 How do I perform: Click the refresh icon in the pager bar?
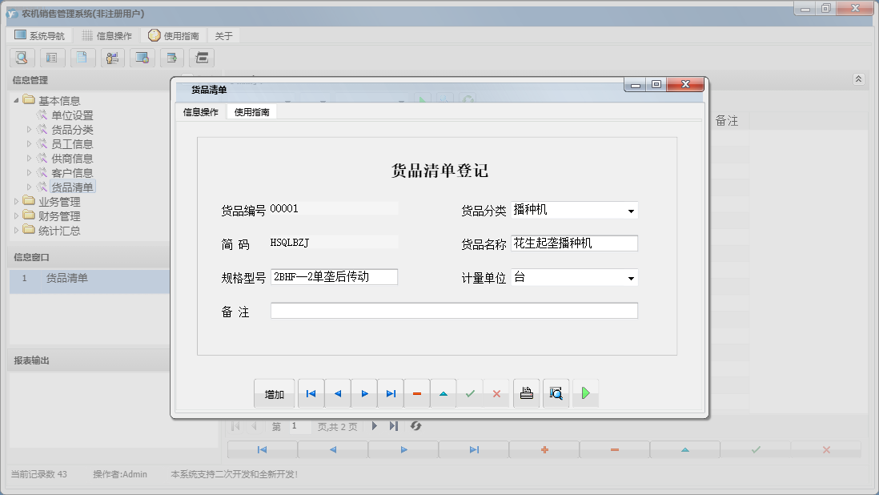415,426
